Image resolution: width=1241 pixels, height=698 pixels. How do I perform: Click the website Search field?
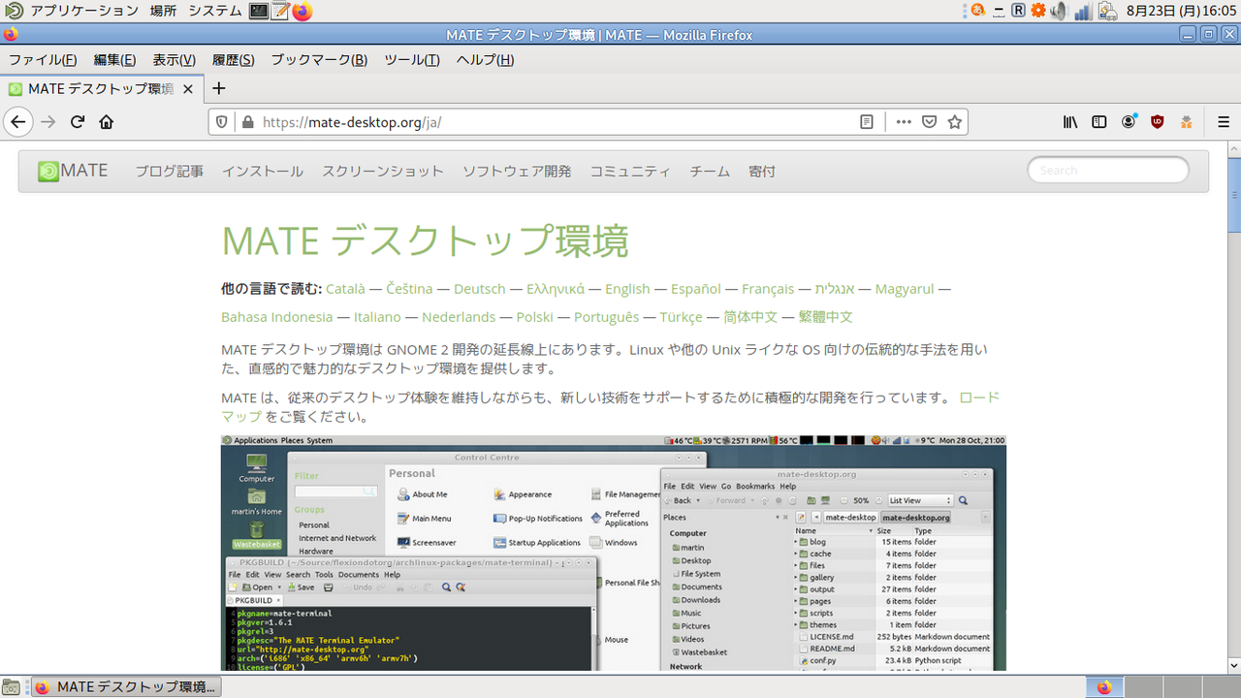pyautogui.click(x=1108, y=170)
